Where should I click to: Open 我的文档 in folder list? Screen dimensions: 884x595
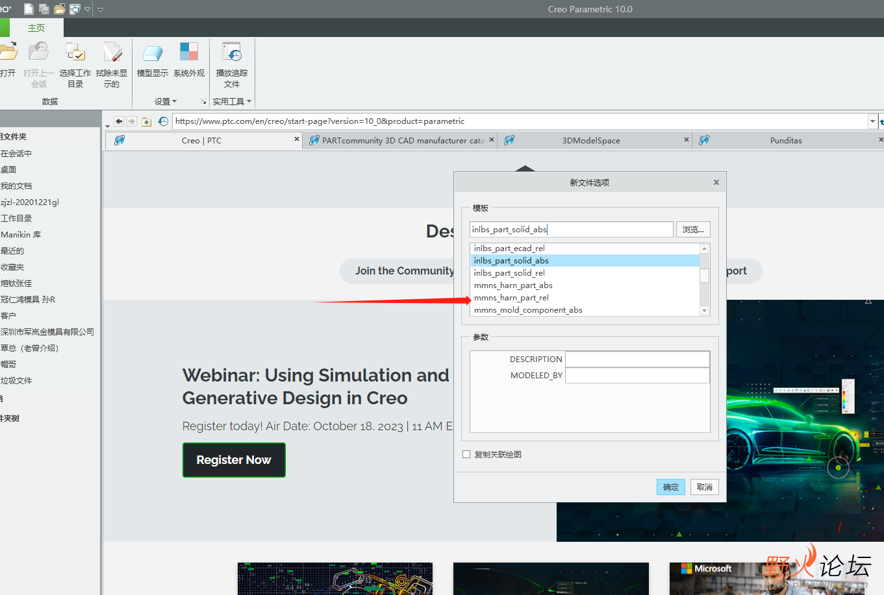[x=16, y=186]
